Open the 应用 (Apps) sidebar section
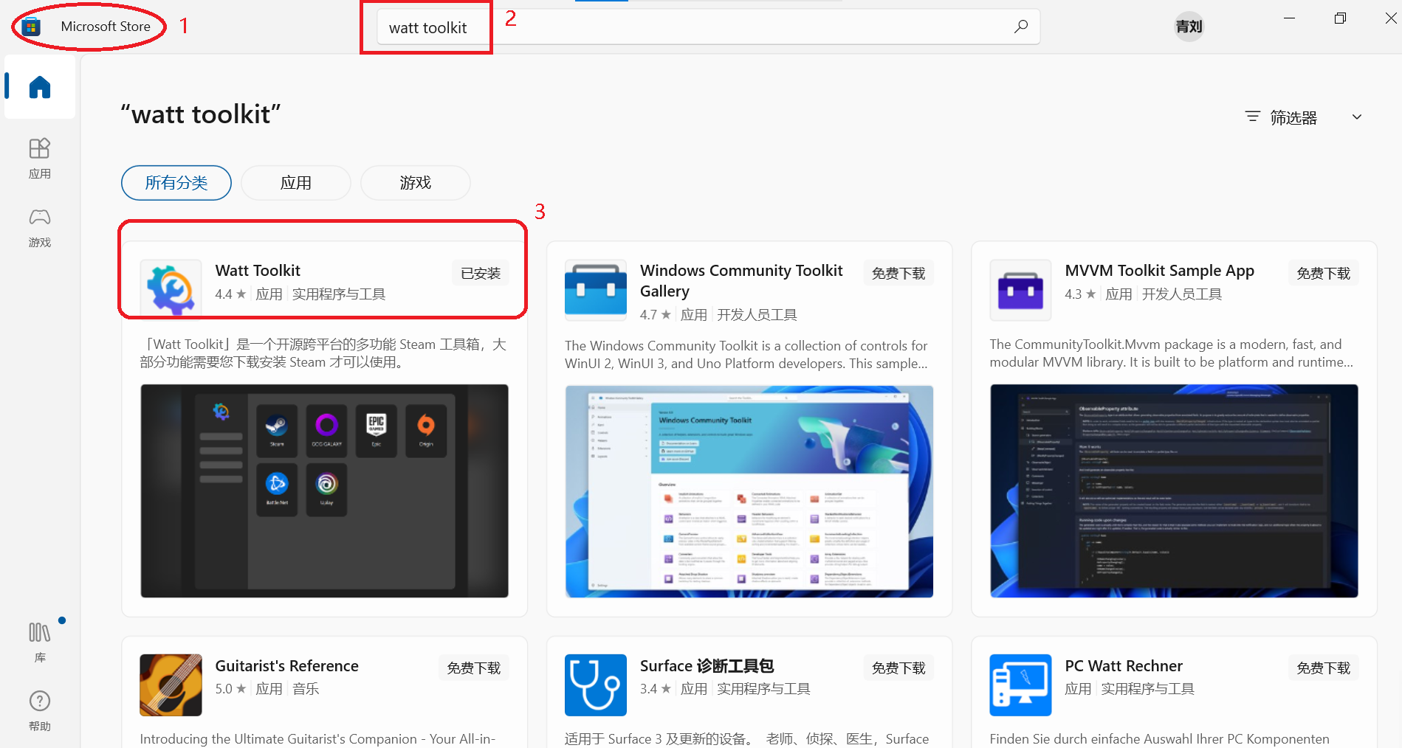The height and width of the screenshot is (748, 1402). (40, 159)
